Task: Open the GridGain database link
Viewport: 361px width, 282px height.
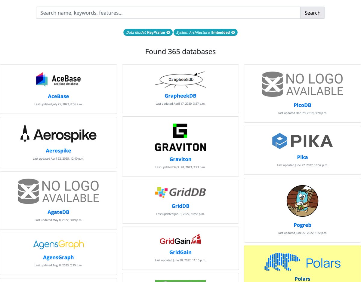Action: (180, 253)
